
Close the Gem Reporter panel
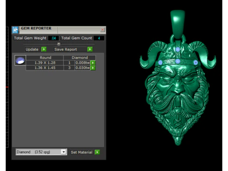[x=103, y=29]
